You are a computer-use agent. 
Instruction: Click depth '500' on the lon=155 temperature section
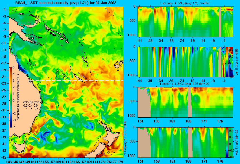pos(132,21)
